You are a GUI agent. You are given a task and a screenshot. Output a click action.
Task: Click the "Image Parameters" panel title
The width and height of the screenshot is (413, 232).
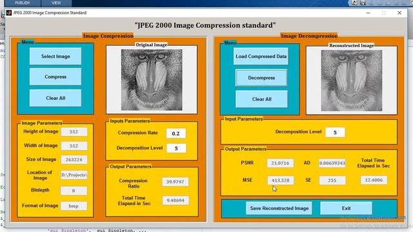point(41,123)
